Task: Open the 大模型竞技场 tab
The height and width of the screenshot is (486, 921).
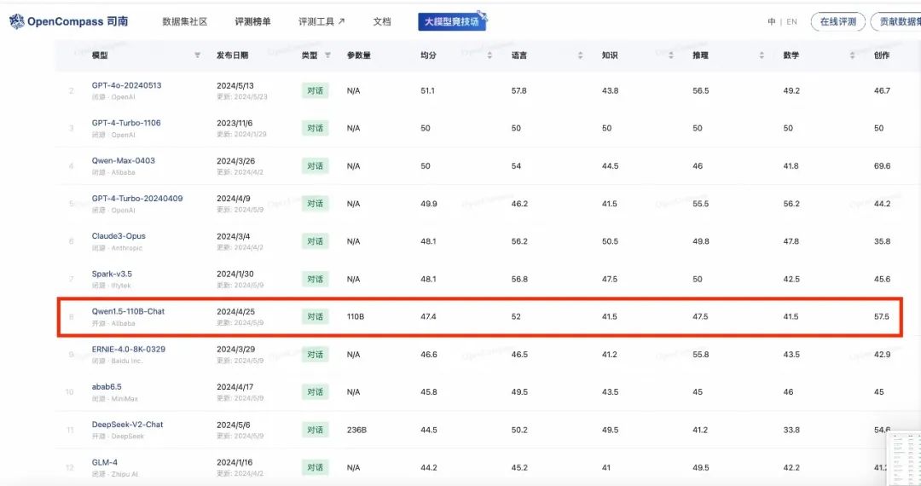Action: pyautogui.click(x=452, y=21)
